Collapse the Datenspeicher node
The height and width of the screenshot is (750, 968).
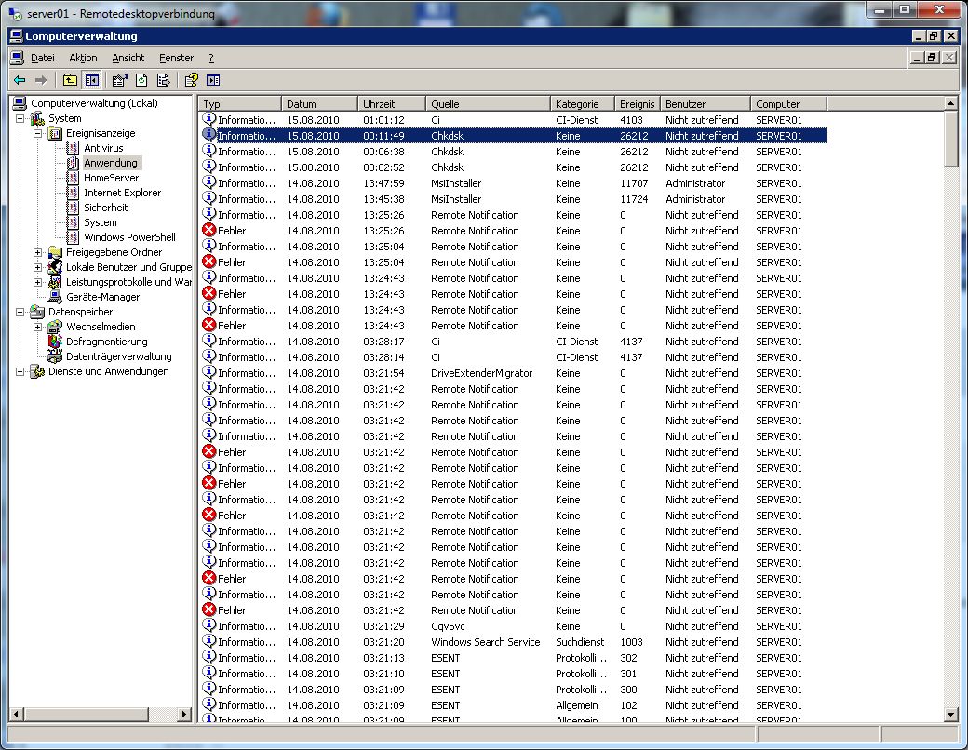[x=20, y=312]
